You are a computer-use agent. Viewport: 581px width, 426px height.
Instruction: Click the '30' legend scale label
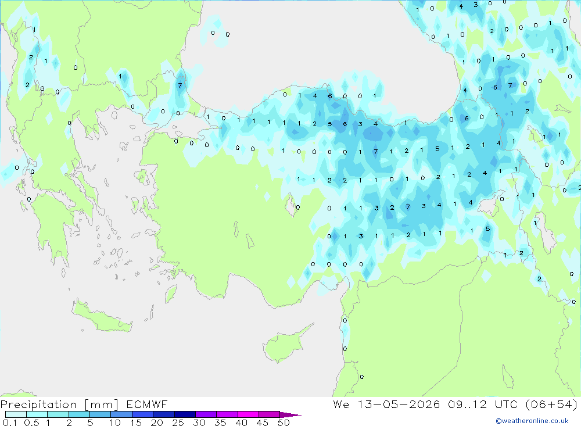(199, 423)
